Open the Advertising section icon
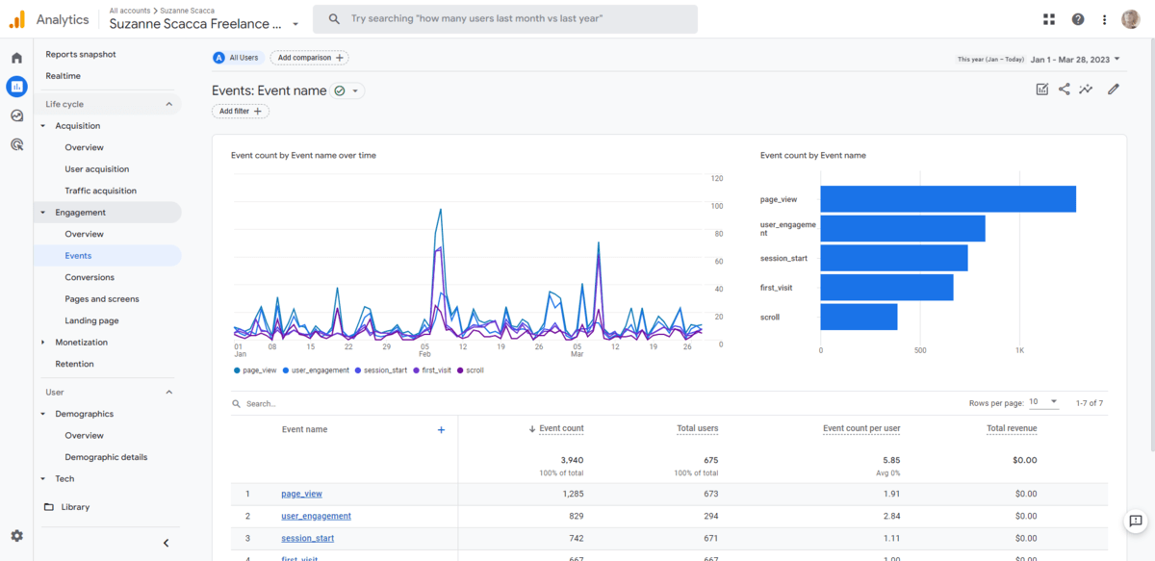 (x=15, y=143)
